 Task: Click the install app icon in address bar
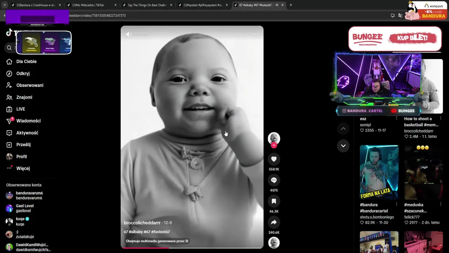click(393, 15)
